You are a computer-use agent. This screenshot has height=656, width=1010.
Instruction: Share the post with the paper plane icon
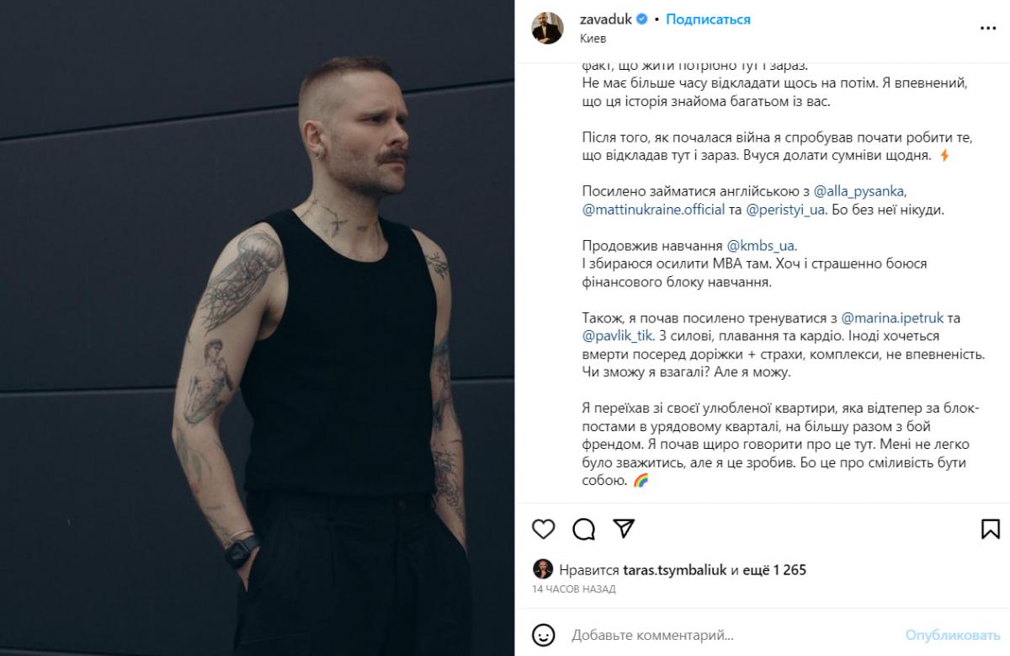click(x=623, y=527)
